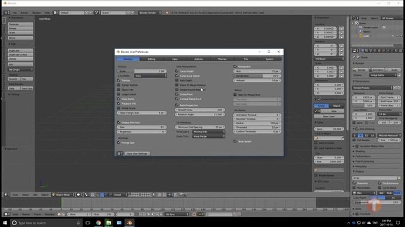The height and width of the screenshot is (227, 405).
Task: Open the No Sync dropdown in timeline
Action: coord(177,214)
